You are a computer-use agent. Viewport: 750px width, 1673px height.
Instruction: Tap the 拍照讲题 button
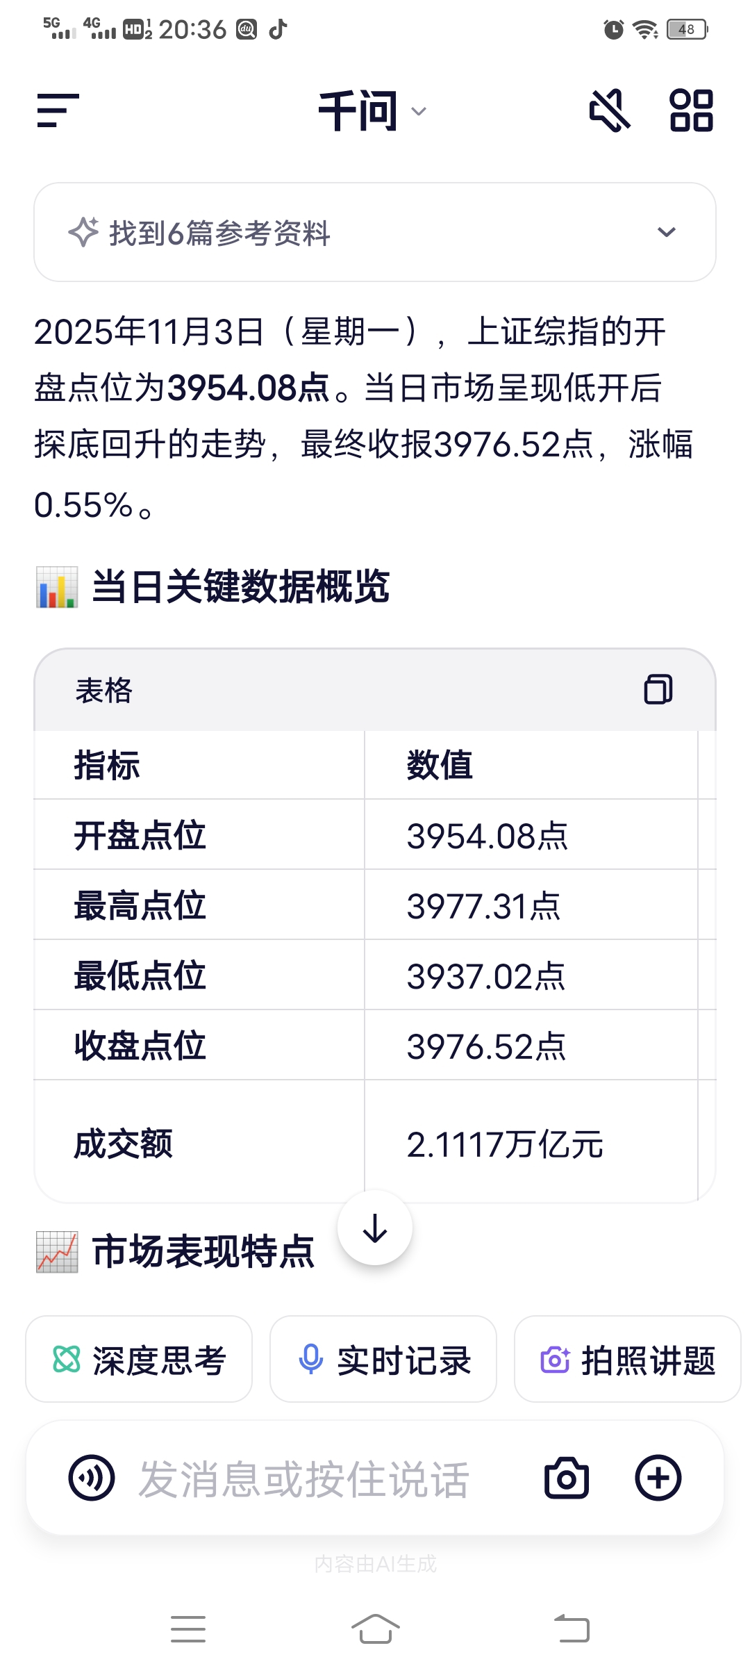click(x=627, y=1360)
